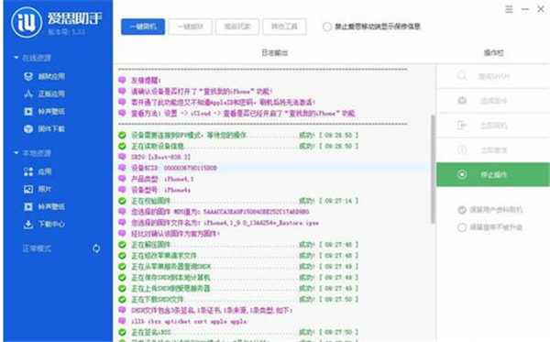The width and height of the screenshot is (550, 342).
Task: Click the 09:27:14 timestamp
Action: click(338, 201)
